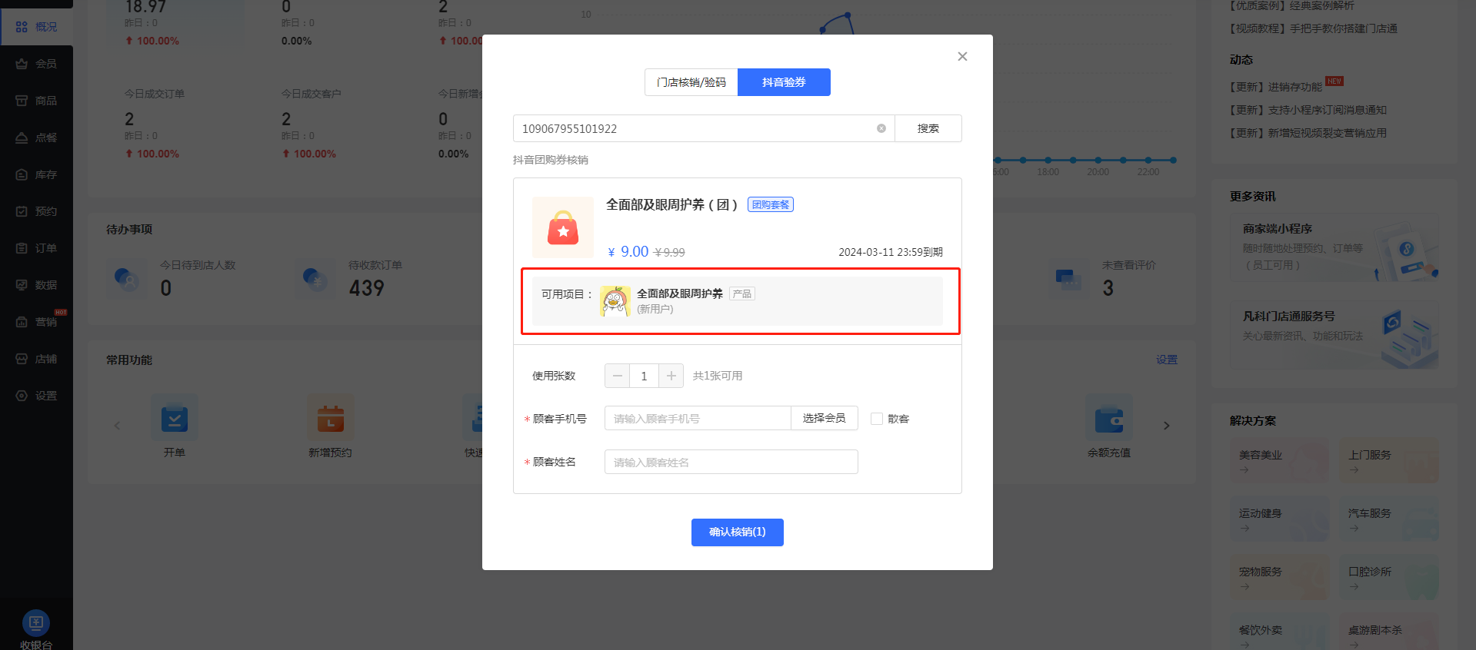Open the 口腔诊所 solution card
This screenshot has width=1476, height=650.
coord(1389,578)
